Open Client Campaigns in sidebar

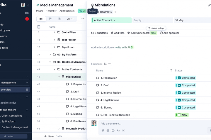[12, 116]
